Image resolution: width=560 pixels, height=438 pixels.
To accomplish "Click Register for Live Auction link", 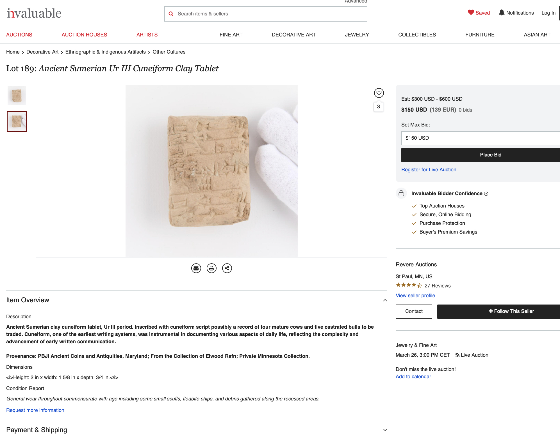I will click(x=429, y=170).
